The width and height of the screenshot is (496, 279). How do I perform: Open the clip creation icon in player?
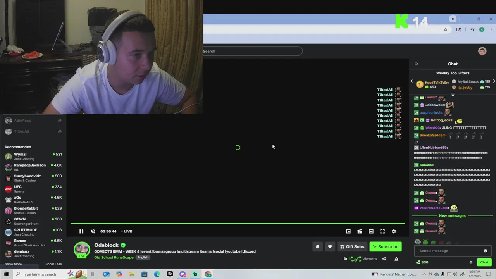pos(360,231)
